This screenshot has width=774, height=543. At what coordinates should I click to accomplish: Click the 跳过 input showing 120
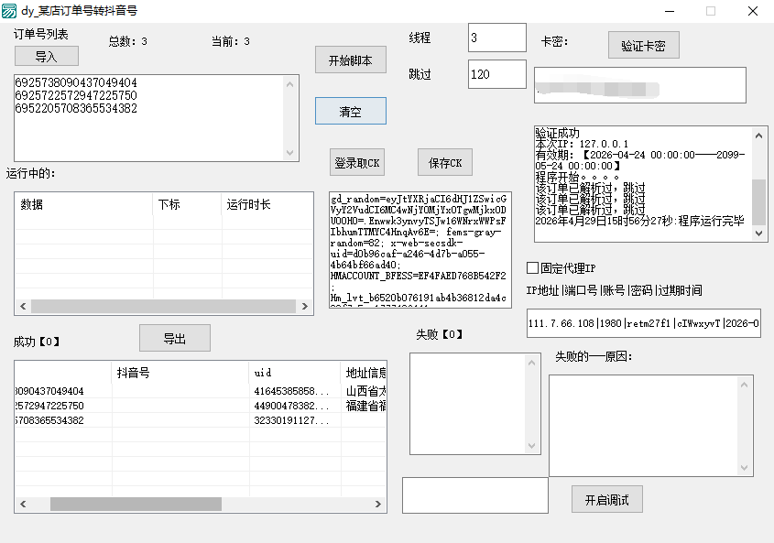tap(496, 74)
